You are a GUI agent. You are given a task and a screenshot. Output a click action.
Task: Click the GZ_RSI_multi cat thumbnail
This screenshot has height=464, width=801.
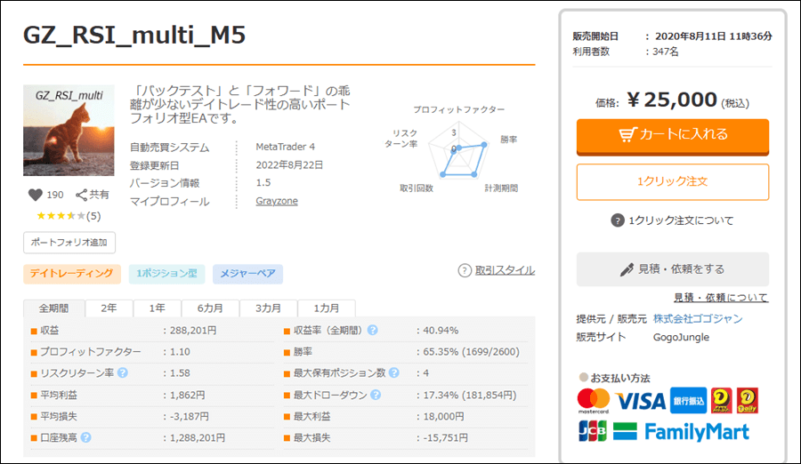pyautogui.click(x=69, y=130)
